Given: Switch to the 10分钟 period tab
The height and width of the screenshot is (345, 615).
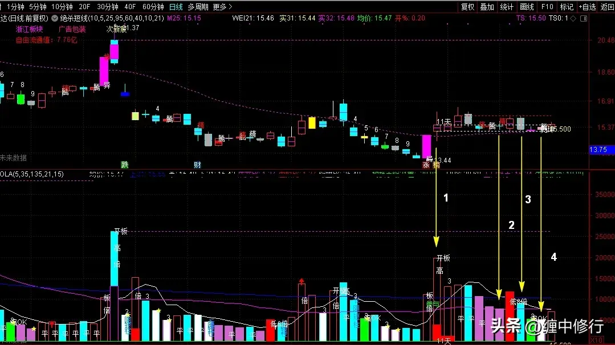Looking at the screenshot, I should coord(62,7).
